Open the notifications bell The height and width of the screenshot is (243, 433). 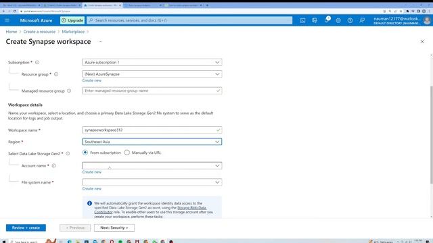click(x=327, y=20)
